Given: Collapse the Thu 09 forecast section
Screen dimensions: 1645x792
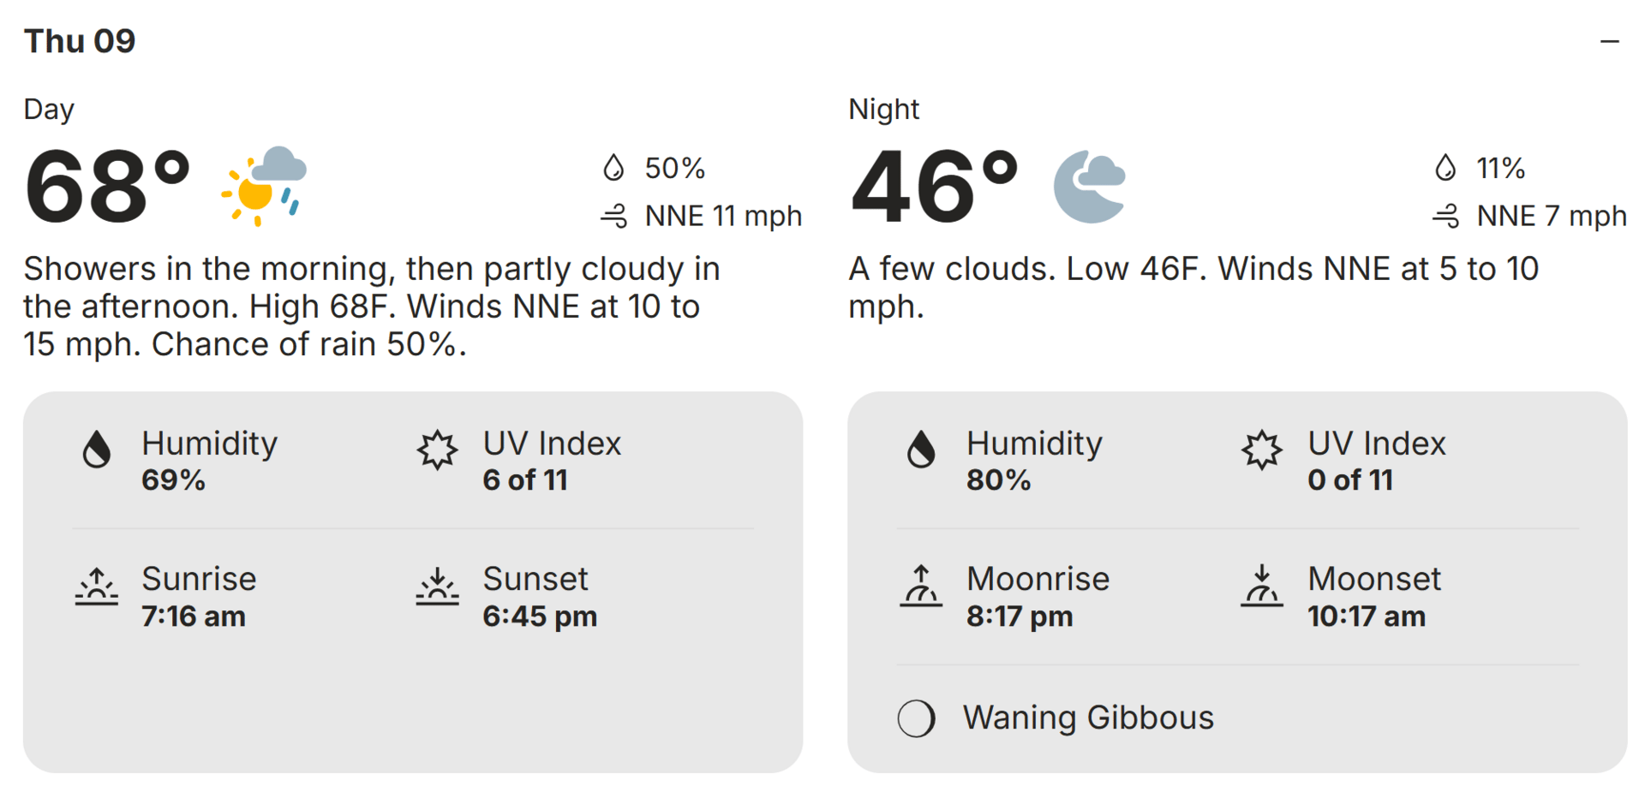Looking at the screenshot, I should click(x=1609, y=41).
